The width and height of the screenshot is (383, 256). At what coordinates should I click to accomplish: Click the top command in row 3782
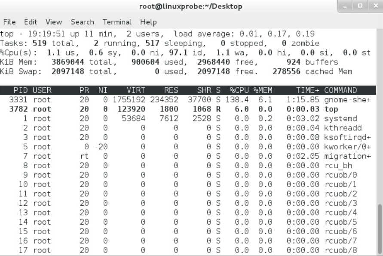[331, 109]
